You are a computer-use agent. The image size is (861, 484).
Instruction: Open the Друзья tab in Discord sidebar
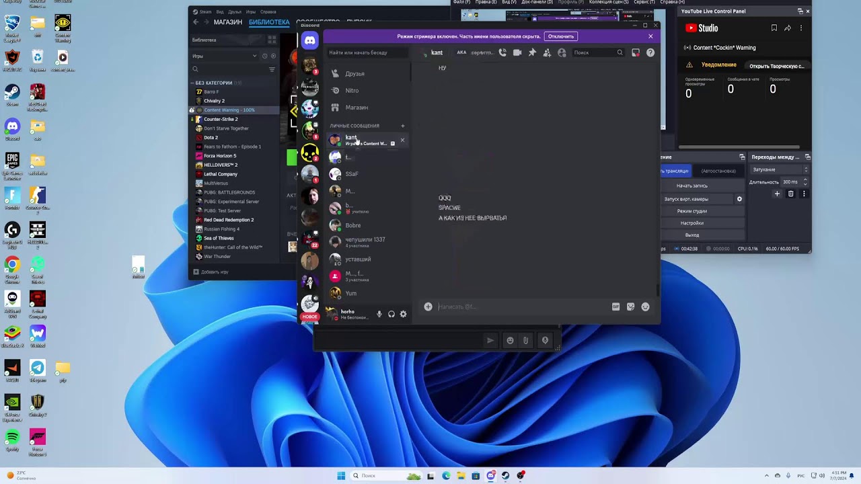[x=368, y=74]
